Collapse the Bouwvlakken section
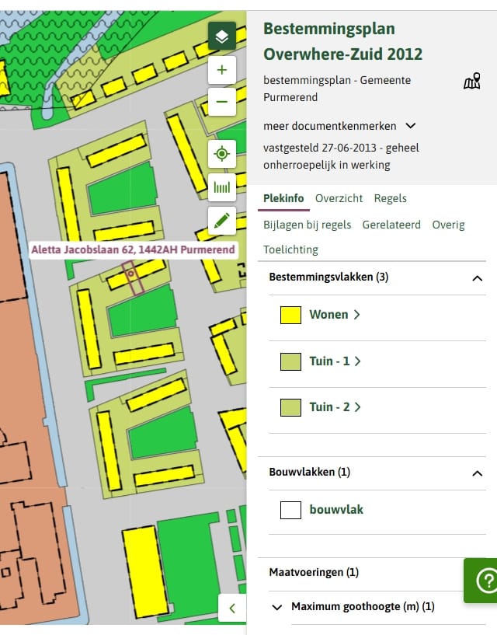 pyautogui.click(x=477, y=473)
